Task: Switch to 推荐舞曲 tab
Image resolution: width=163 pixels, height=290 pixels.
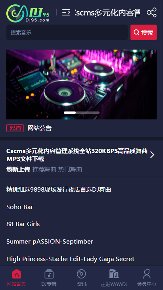Action: point(44,169)
